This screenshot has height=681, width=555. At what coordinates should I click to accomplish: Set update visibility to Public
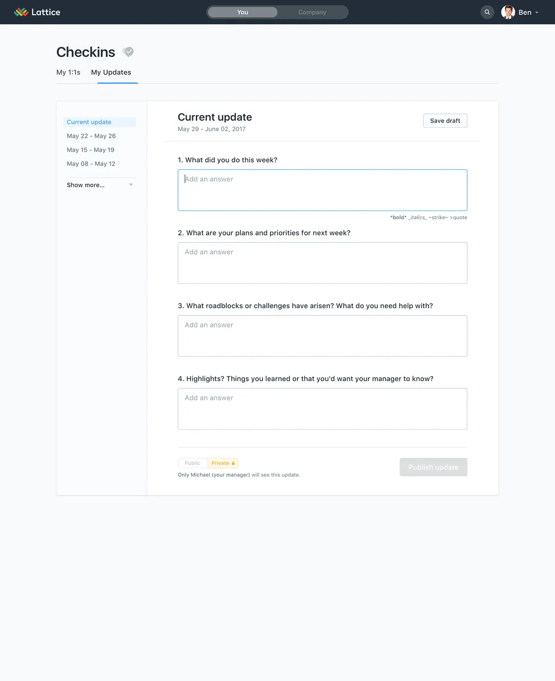point(193,463)
